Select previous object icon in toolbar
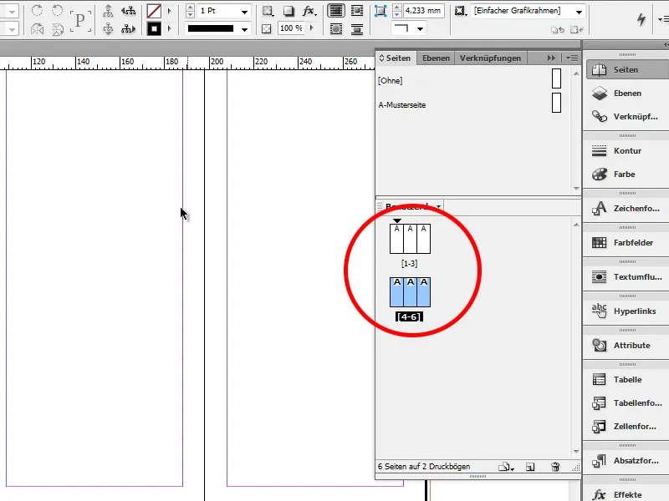The height and width of the screenshot is (501, 669). coord(128,11)
